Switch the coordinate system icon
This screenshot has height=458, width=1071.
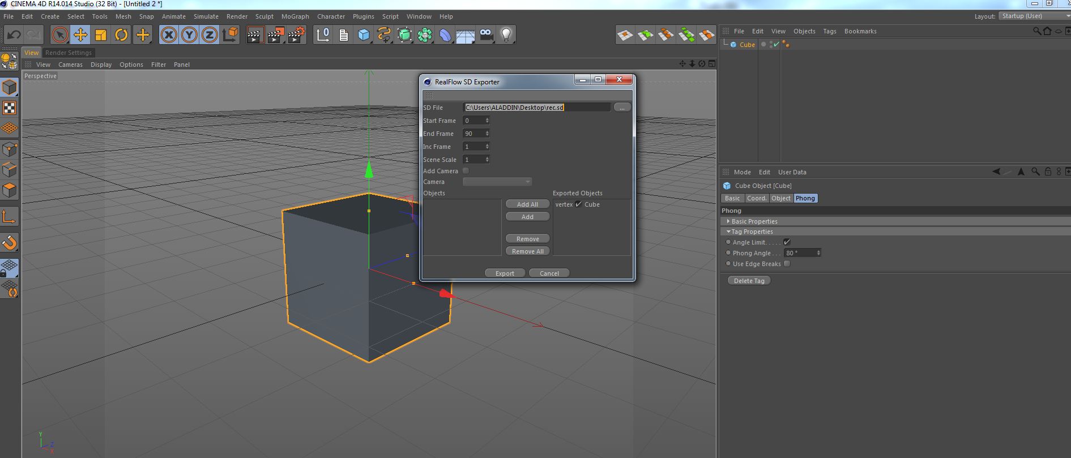click(x=231, y=35)
